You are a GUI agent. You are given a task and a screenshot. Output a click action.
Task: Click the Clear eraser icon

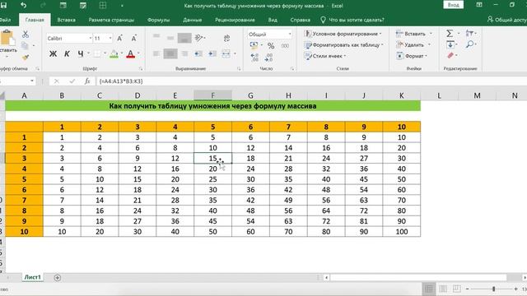point(450,56)
